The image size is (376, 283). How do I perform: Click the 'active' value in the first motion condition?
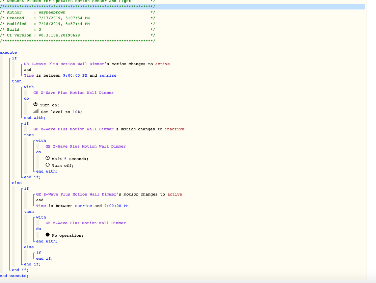tap(162, 64)
